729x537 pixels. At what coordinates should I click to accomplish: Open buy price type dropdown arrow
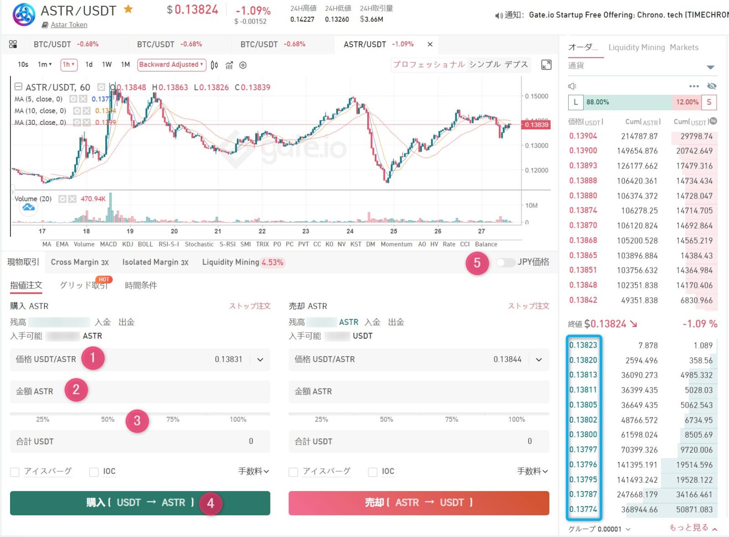point(260,359)
